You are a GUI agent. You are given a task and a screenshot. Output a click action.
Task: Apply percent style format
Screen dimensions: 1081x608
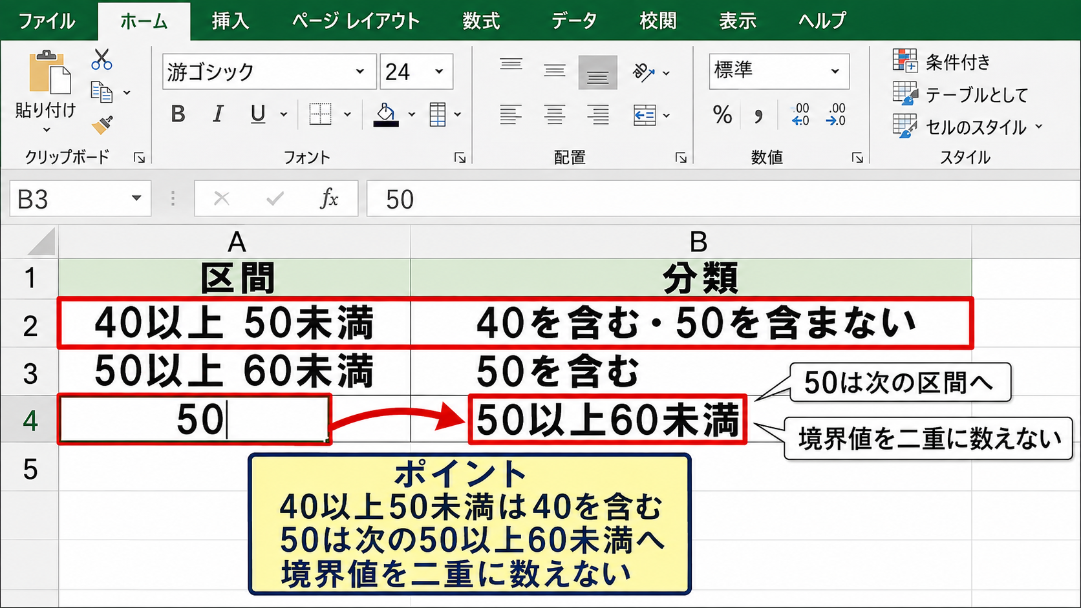coord(722,115)
